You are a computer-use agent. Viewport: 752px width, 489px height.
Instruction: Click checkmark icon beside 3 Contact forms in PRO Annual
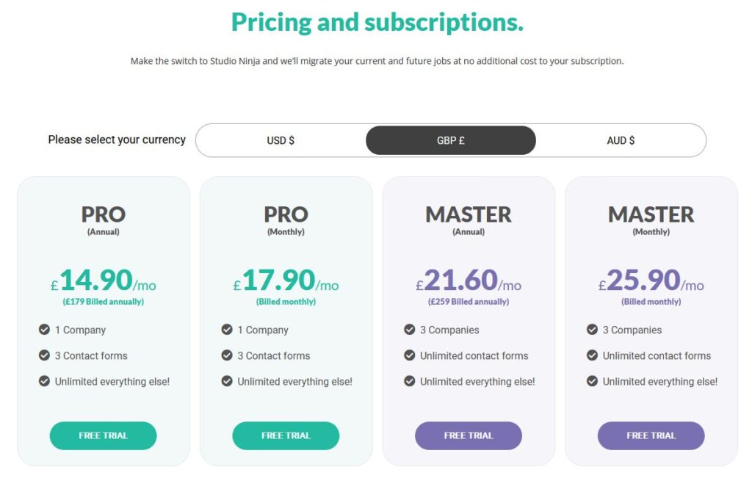tap(44, 355)
